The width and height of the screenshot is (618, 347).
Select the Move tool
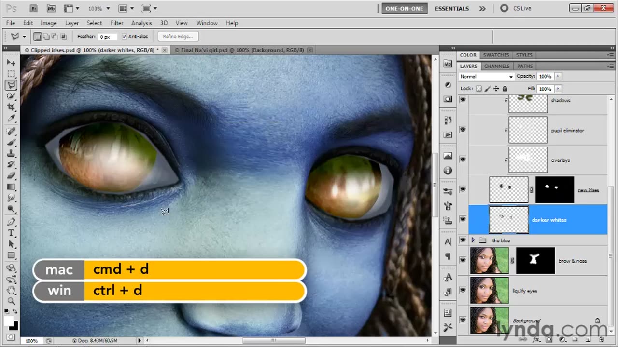click(11, 63)
